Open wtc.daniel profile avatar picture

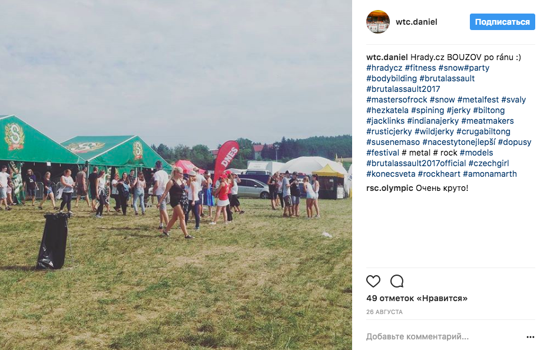378,22
